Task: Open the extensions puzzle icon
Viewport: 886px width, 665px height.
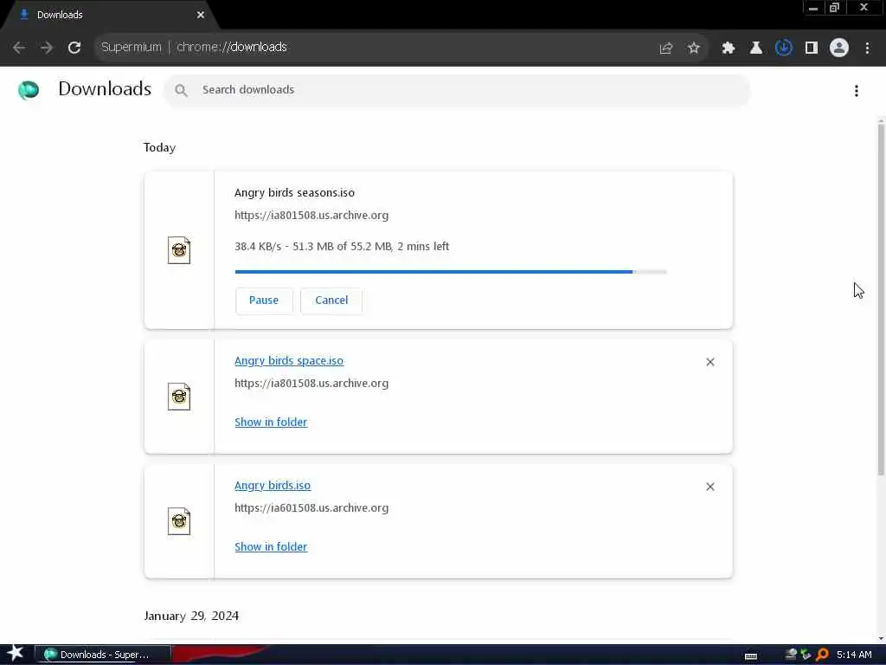Action: click(729, 48)
